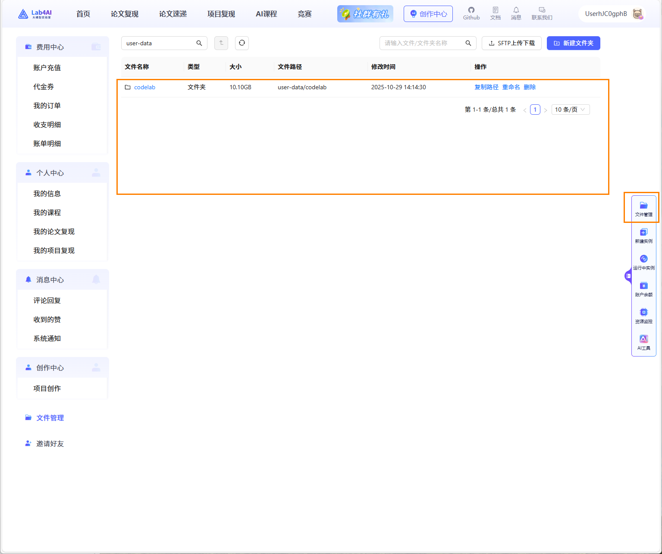662x554 pixels.
Task: Go to the 论文复现 nav tab
Action: 125,14
